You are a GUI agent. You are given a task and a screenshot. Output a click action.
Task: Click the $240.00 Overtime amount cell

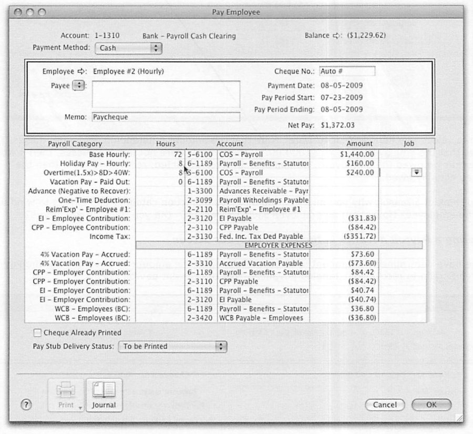pyautogui.click(x=360, y=173)
